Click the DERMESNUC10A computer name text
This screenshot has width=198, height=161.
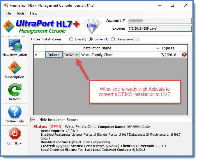coord(138,127)
